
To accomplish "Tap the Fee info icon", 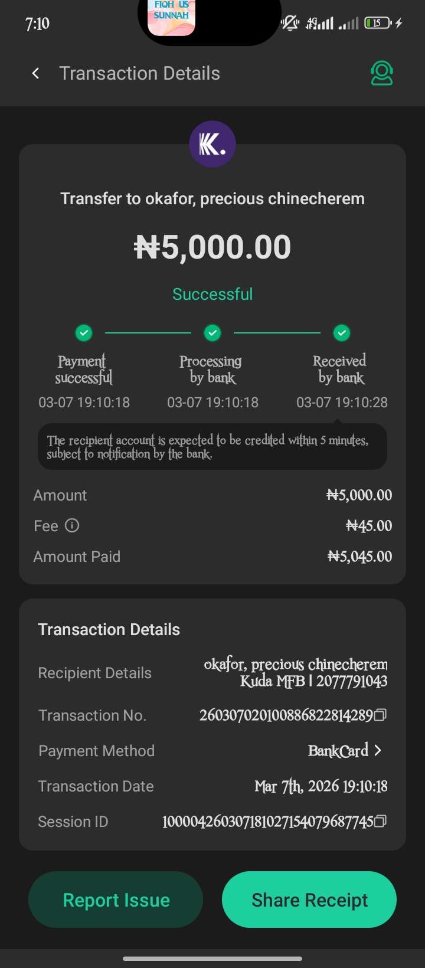I will (72, 525).
